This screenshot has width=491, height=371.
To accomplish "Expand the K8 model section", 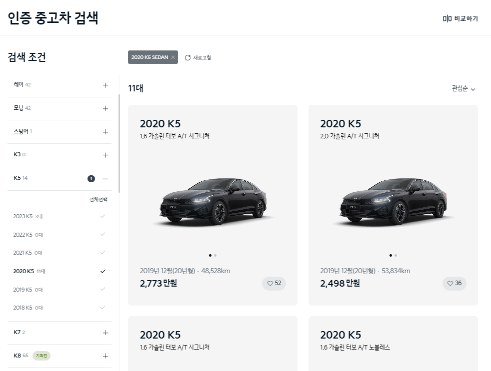I will [x=105, y=356].
